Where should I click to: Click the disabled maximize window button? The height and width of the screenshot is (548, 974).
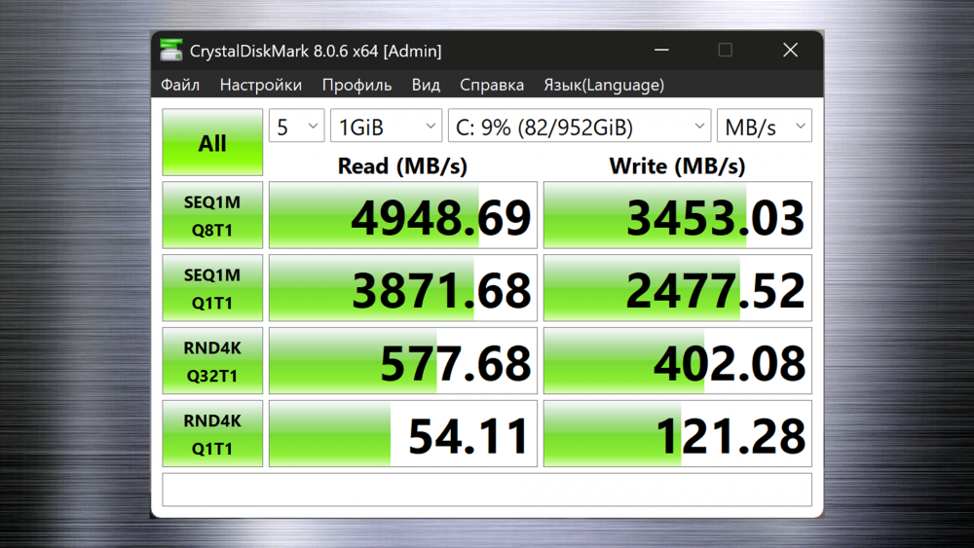click(725, 51)
